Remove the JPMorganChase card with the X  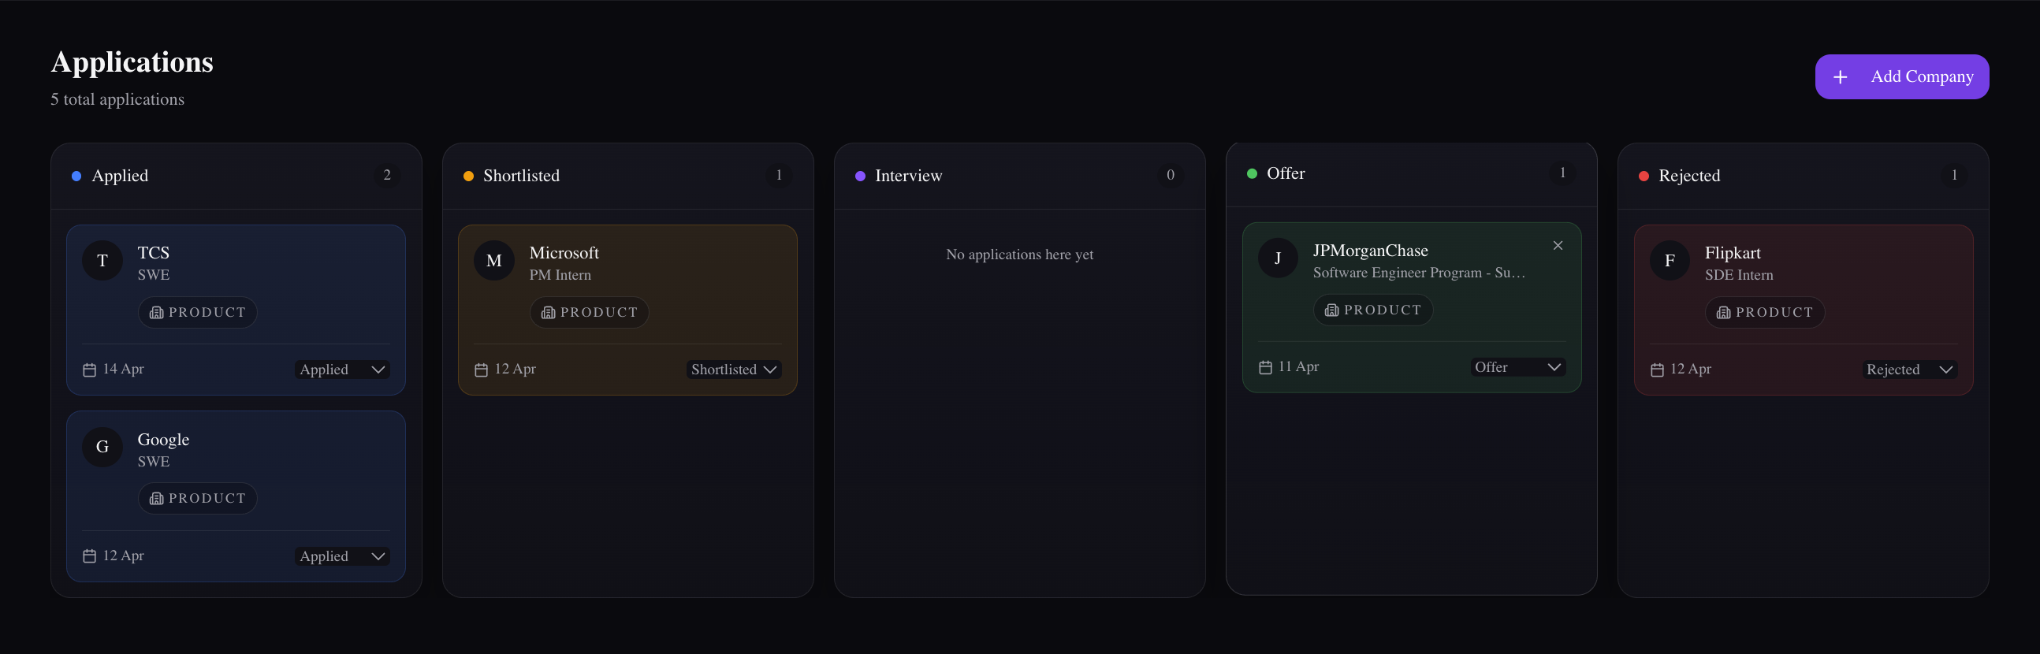click(1557, 246)
